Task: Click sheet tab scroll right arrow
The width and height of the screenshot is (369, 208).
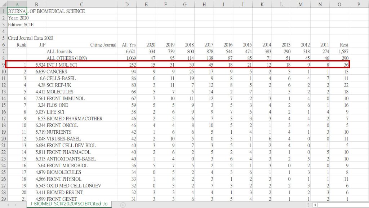Action: [15, 205]
